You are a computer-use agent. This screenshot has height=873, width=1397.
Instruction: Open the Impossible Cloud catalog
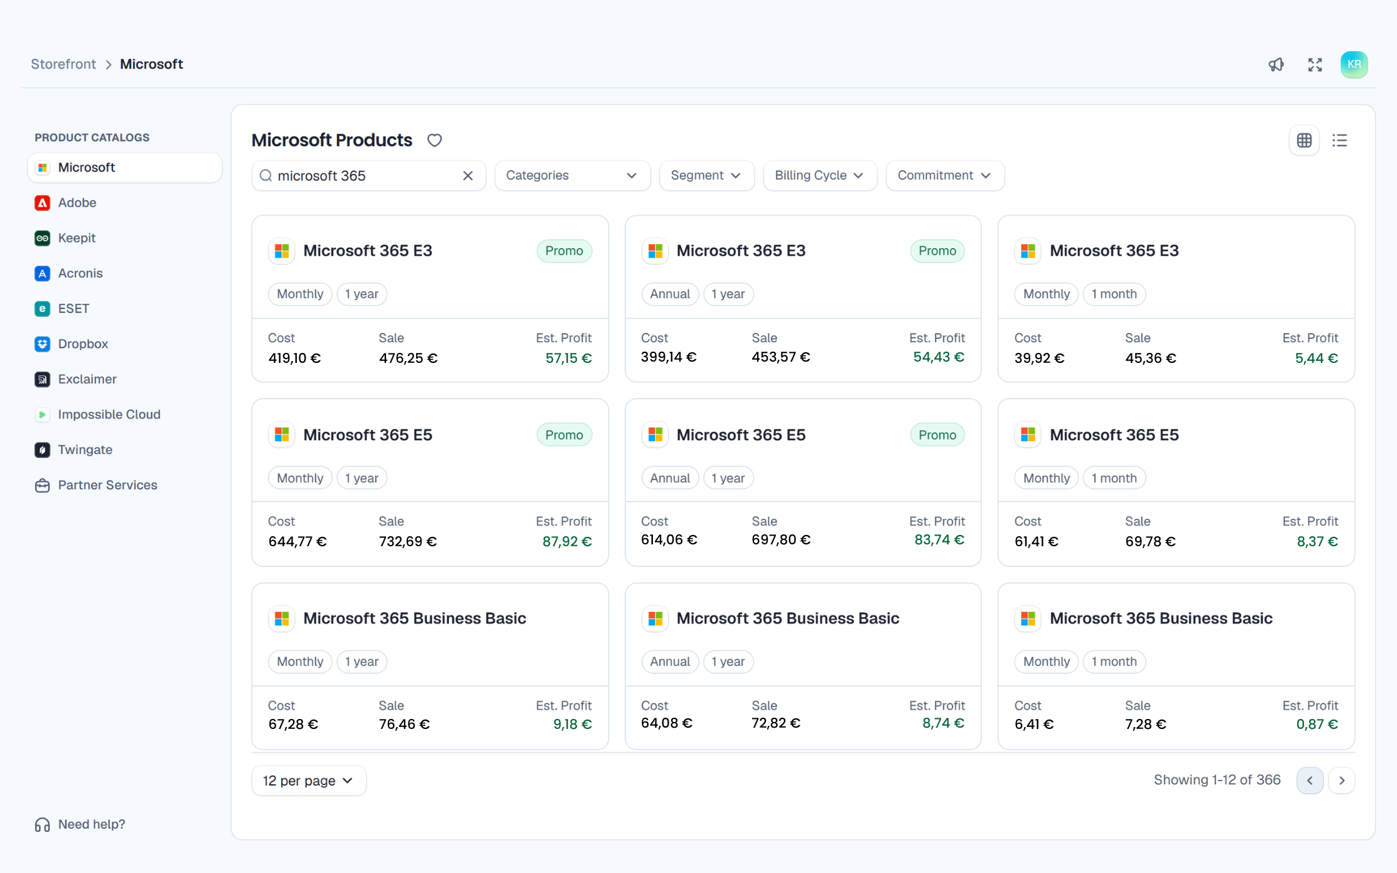coord(125,415)
